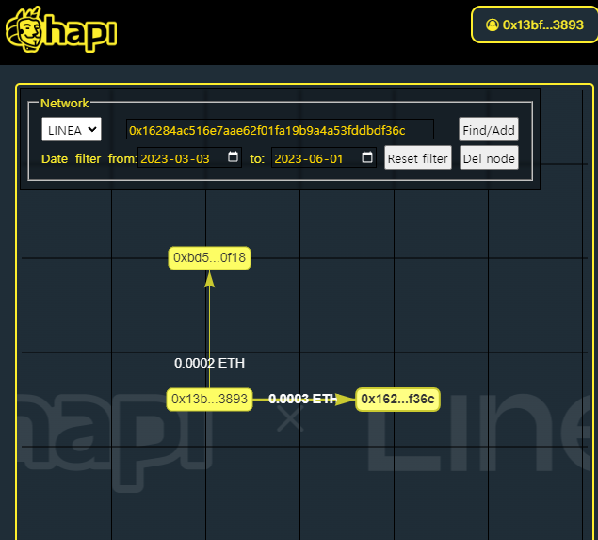Click the 0.0002 ETH edge label
The height and width of the screenshot is (540, 598).
coord(209,363)
